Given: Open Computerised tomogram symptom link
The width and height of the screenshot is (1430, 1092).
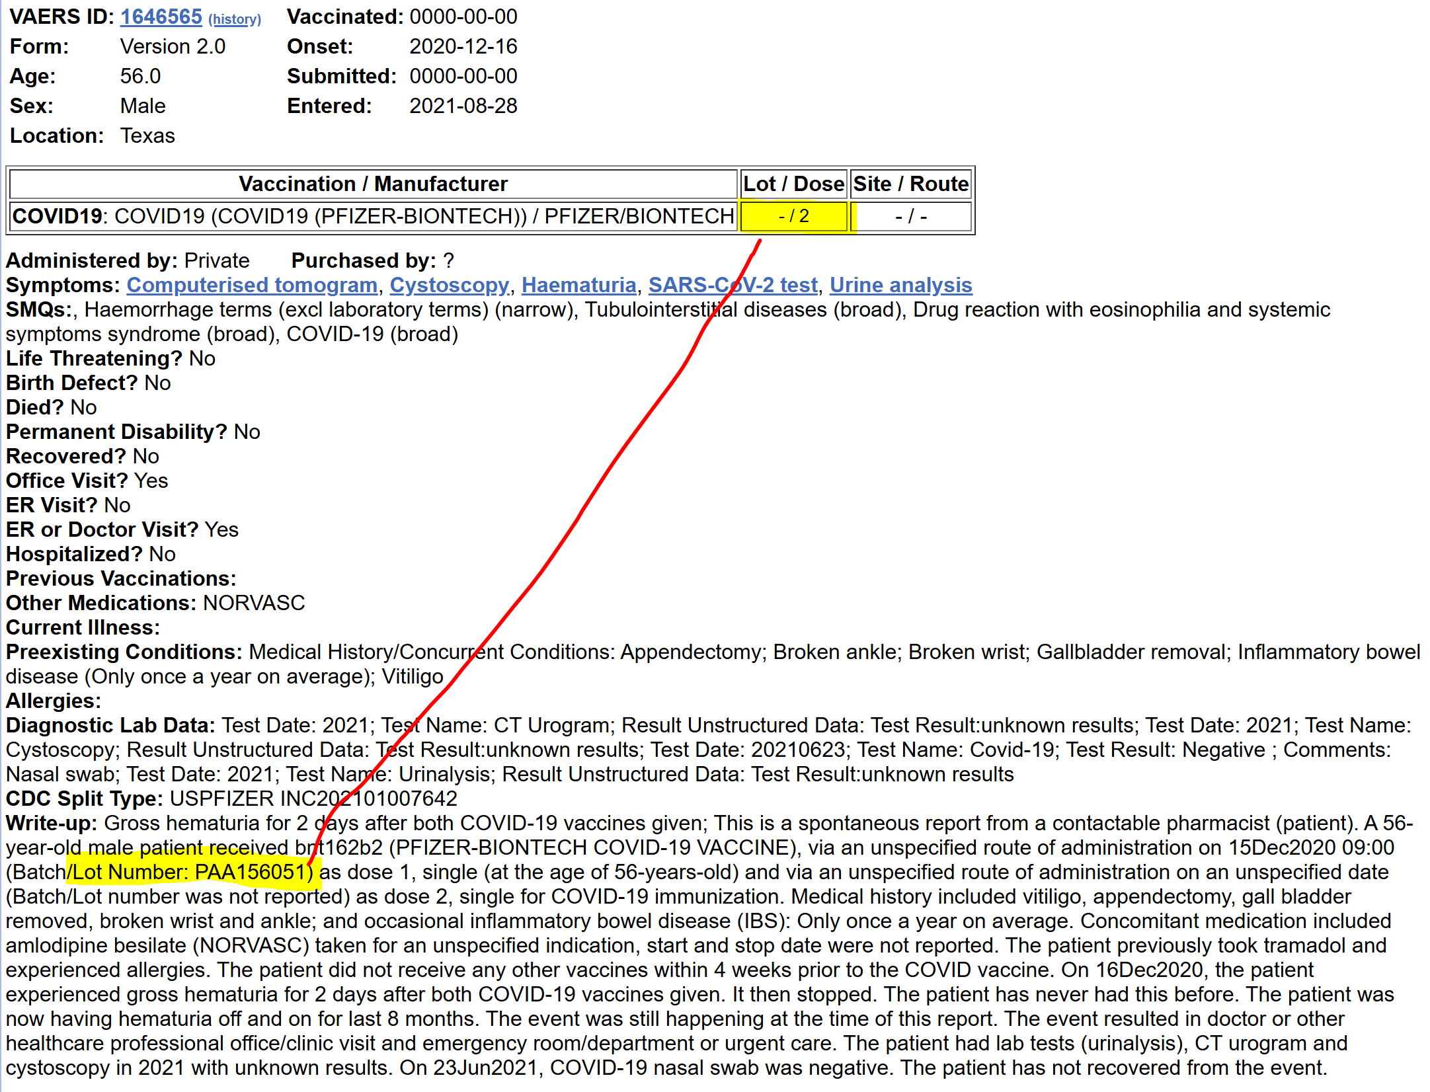Looking at the screenshot, I should [252, 285].
